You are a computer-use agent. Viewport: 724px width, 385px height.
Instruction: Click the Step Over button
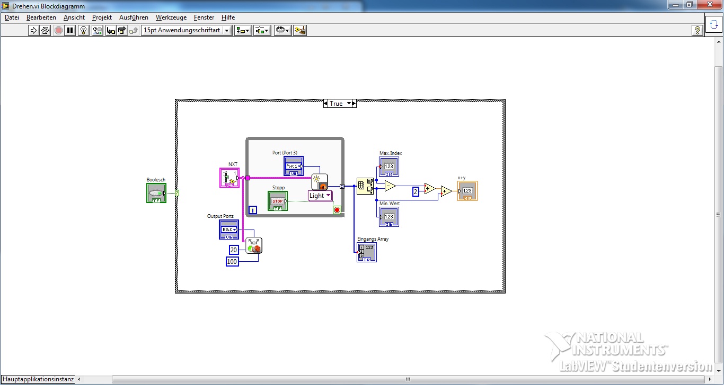pyautogui.click(x=122, y=30)
